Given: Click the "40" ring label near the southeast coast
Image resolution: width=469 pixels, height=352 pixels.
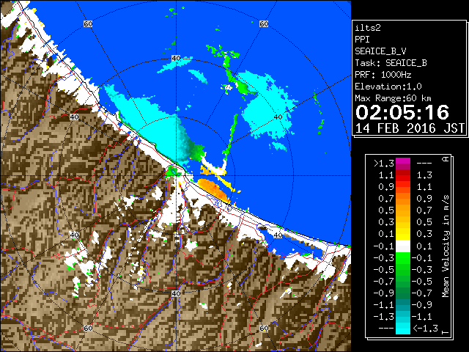Looking at the screenshot, I should (x=278, y=235).
